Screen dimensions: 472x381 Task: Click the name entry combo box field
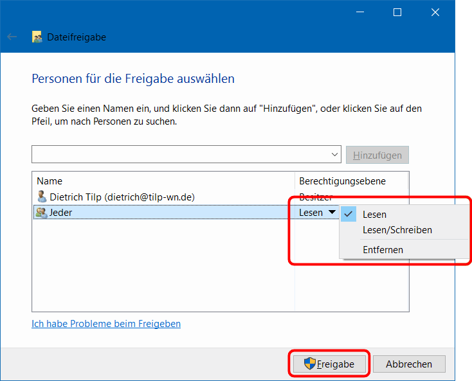point(180,155)
